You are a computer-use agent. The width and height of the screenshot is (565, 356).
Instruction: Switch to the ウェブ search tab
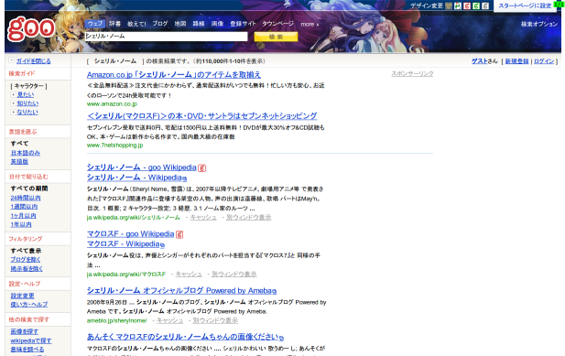point(95,24)
